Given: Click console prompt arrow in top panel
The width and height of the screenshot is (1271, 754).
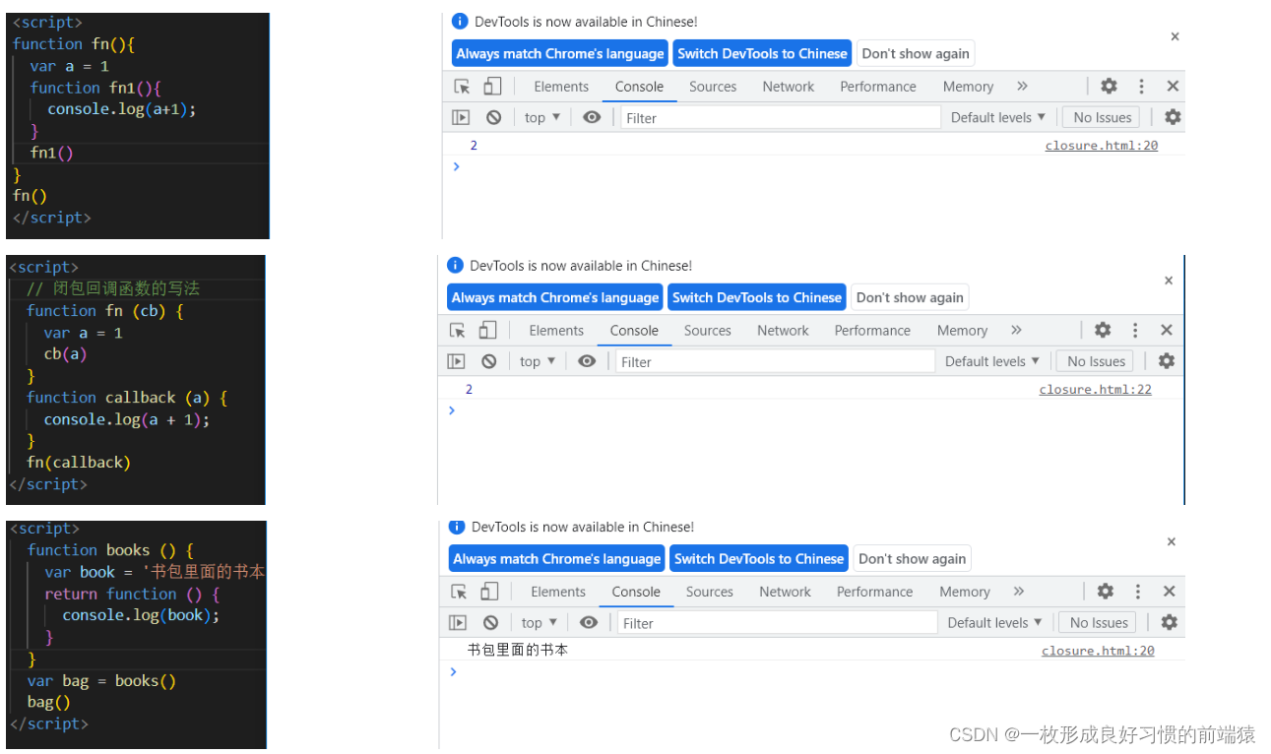Looking at the screenshot, I should click(x=456, y=166).
